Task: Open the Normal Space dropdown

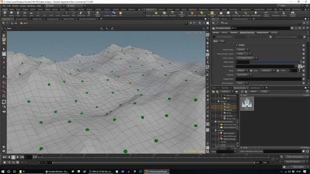Action: (242, 83)
